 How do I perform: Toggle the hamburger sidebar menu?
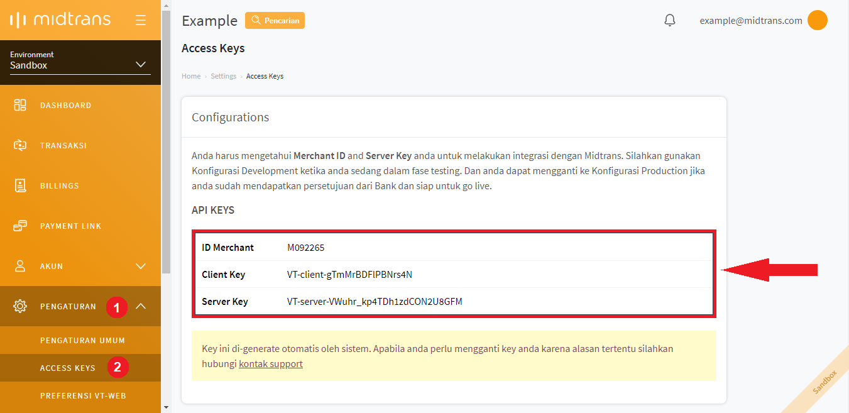tap(141, 20)
